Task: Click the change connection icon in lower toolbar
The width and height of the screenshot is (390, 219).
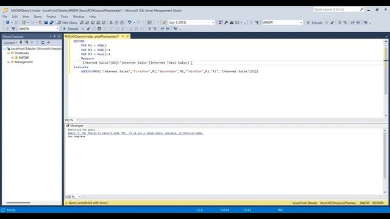Action: 13,29
